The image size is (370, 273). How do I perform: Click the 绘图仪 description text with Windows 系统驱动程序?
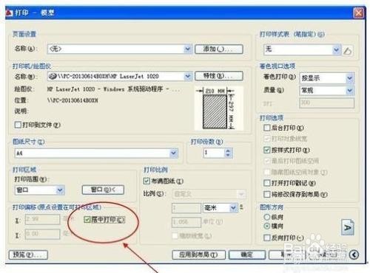coord(113,89)
